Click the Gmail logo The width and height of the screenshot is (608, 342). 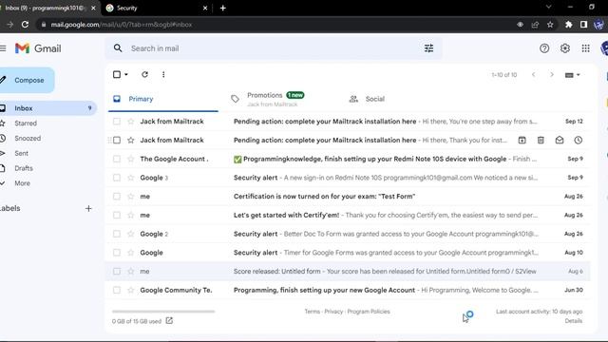[38, 48]
